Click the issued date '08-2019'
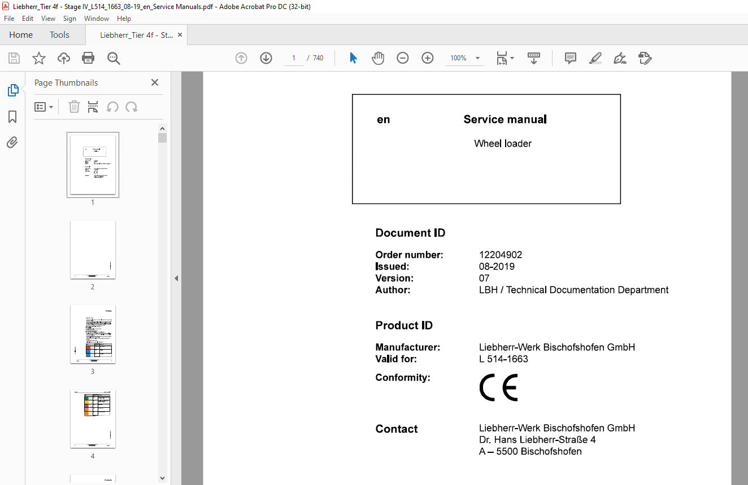This screenshot has width=748, height=485. (x=497, y=267)
